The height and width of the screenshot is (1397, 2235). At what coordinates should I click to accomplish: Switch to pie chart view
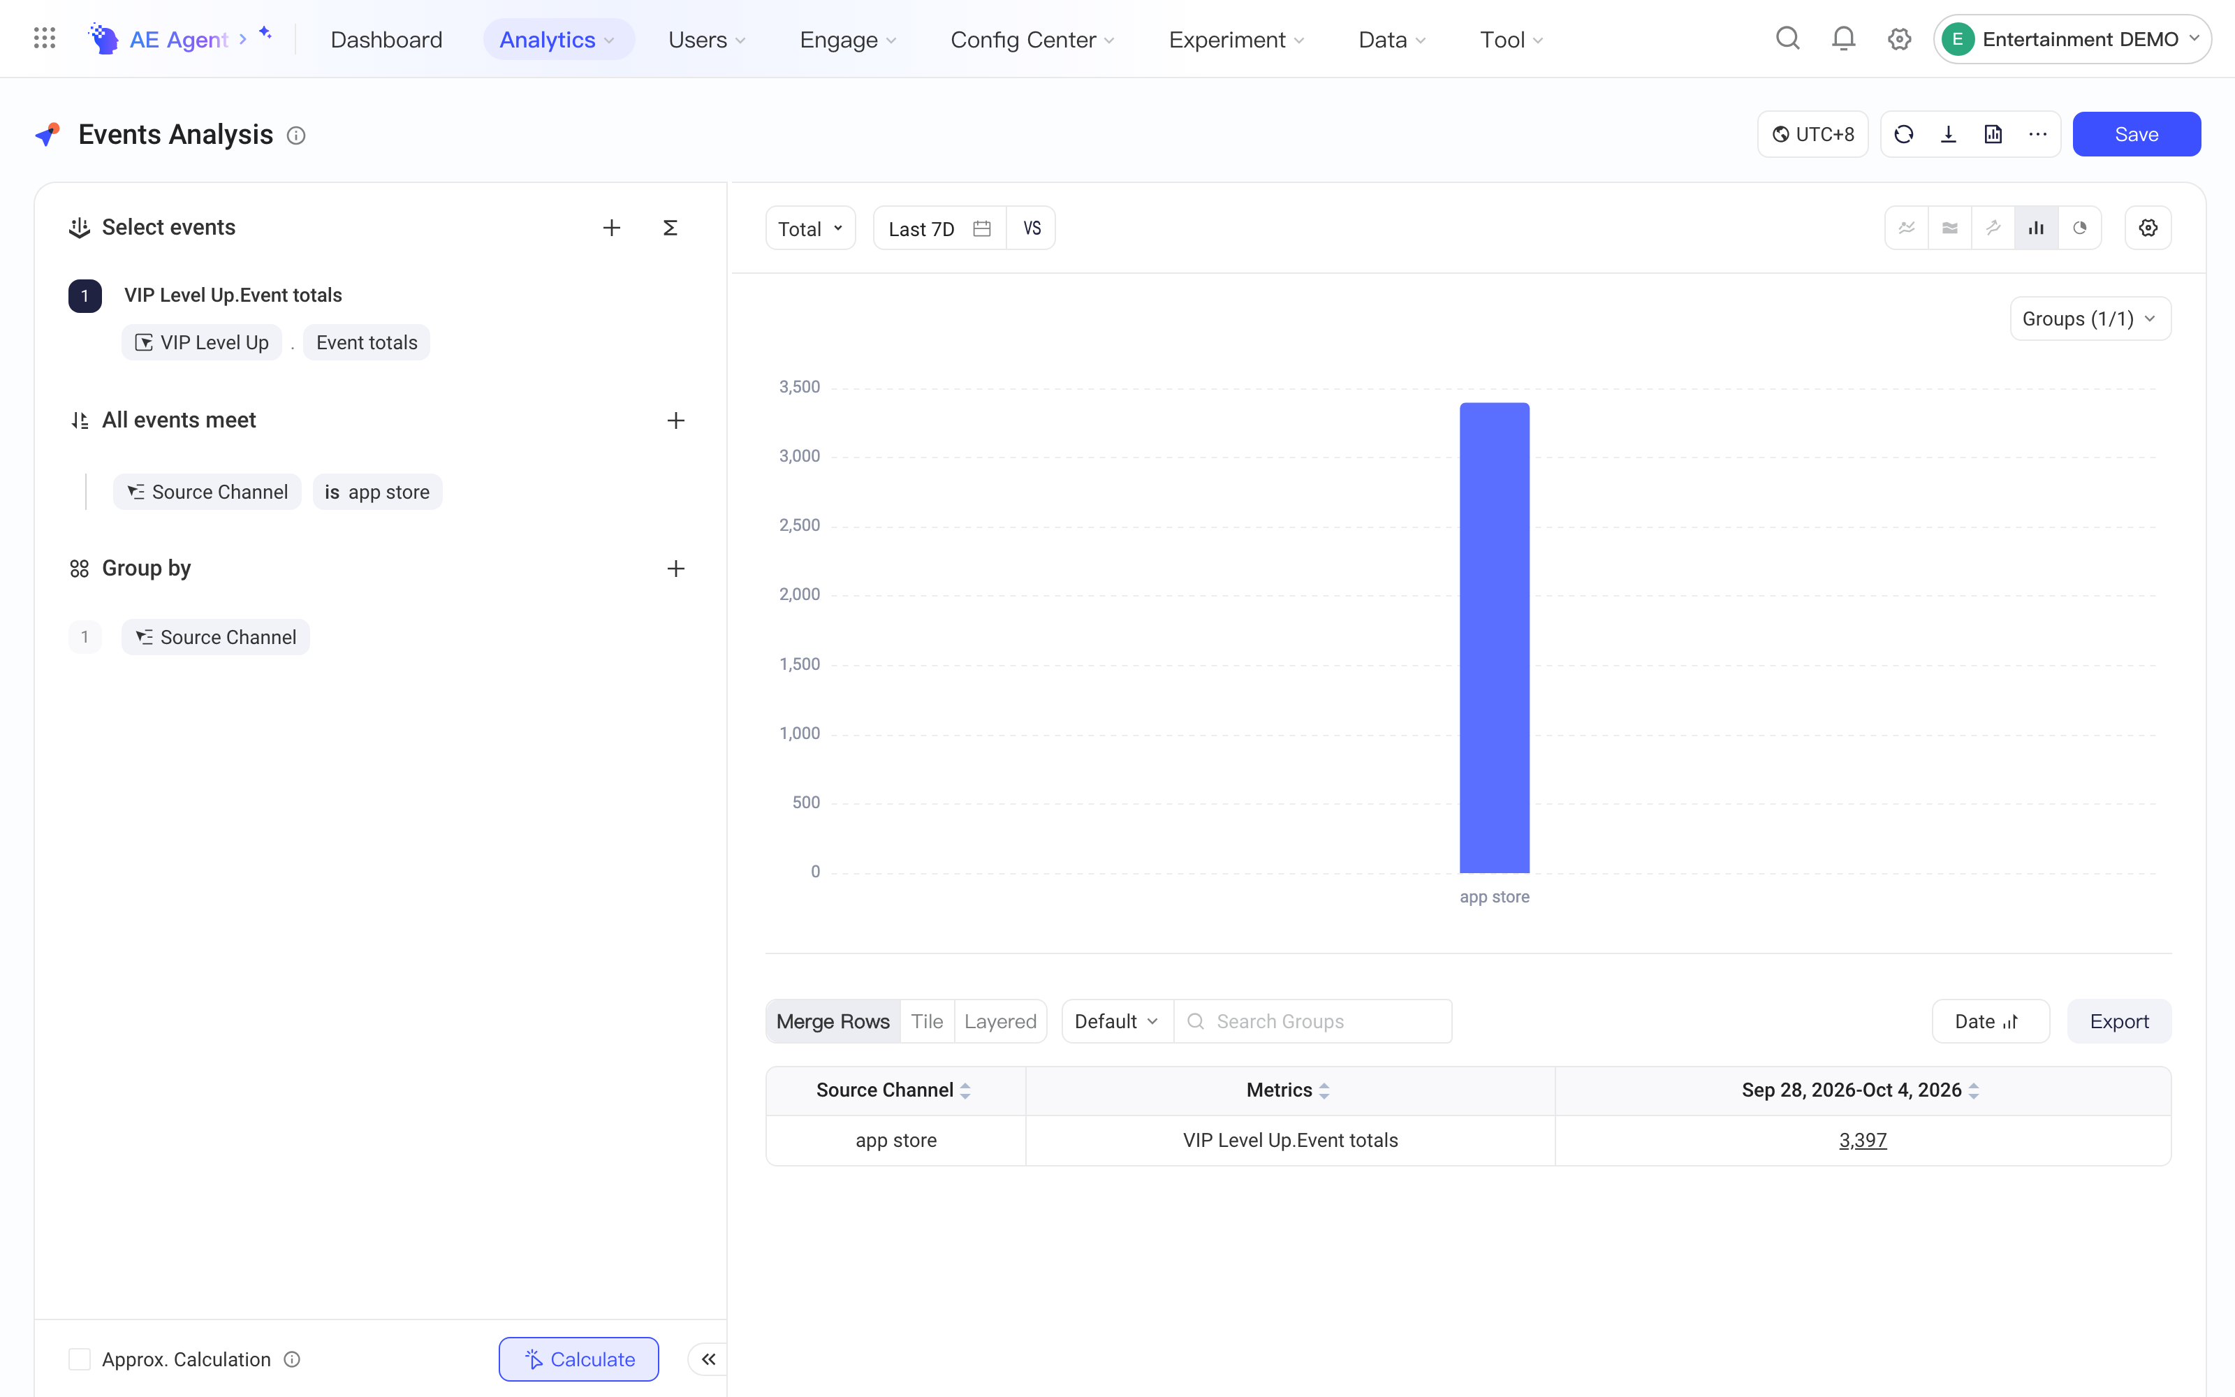(2080, 228)
